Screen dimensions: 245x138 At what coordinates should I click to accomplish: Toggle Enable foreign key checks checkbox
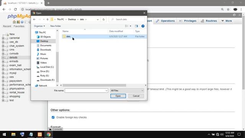coord(53,117)
